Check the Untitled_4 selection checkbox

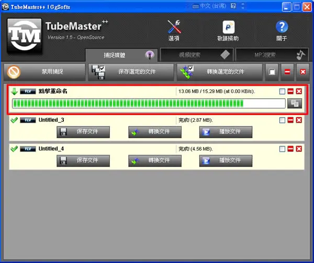tap(282, 149)
